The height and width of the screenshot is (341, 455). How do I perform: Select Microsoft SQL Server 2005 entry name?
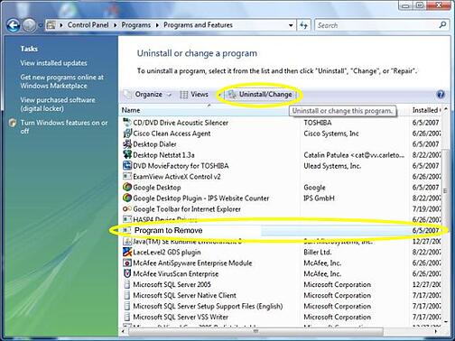point(172,284)
